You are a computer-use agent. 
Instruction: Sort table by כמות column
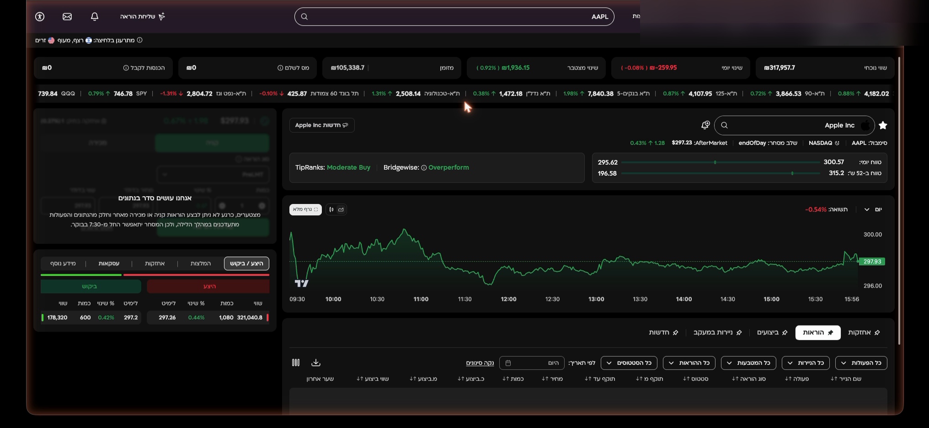pyautogui.click(x=513, y=379)
